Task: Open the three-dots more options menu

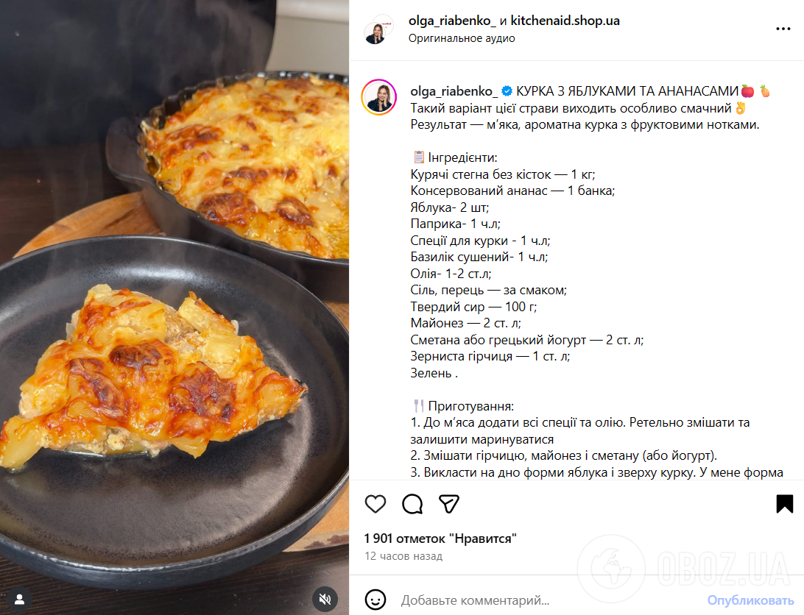Action: [x=783, y=29]
